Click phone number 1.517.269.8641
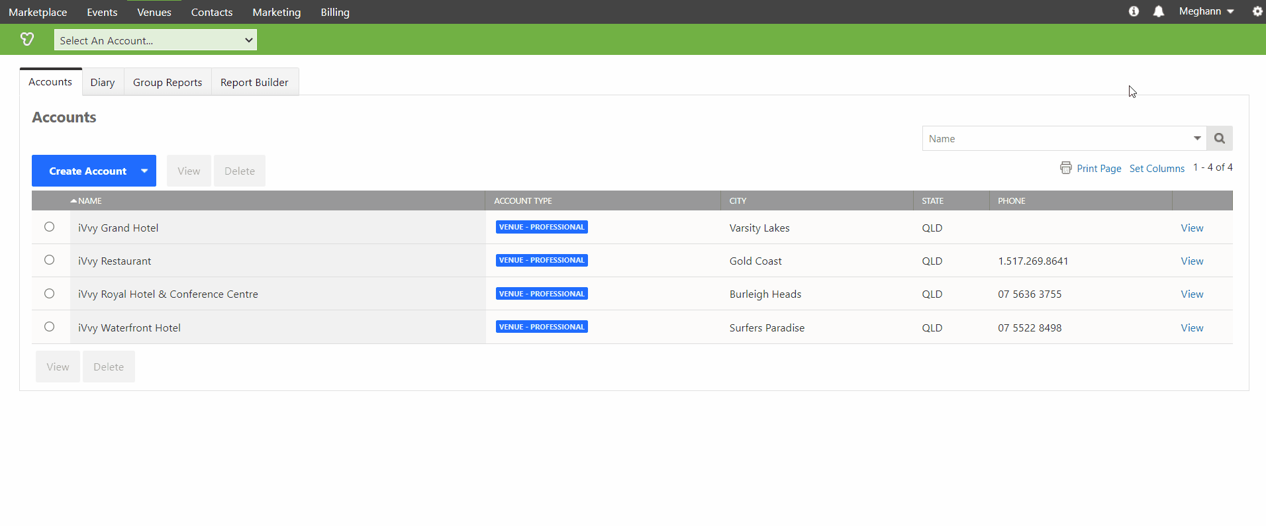The height and width of the screenshot is (526, 1266). (x=1033, y=261)
